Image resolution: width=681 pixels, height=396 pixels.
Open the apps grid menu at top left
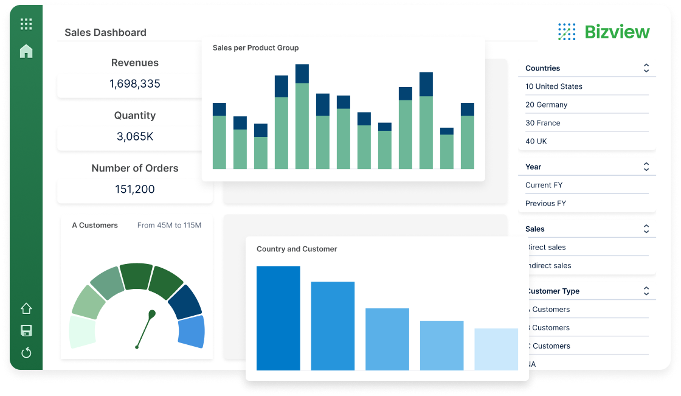point(26,24)
